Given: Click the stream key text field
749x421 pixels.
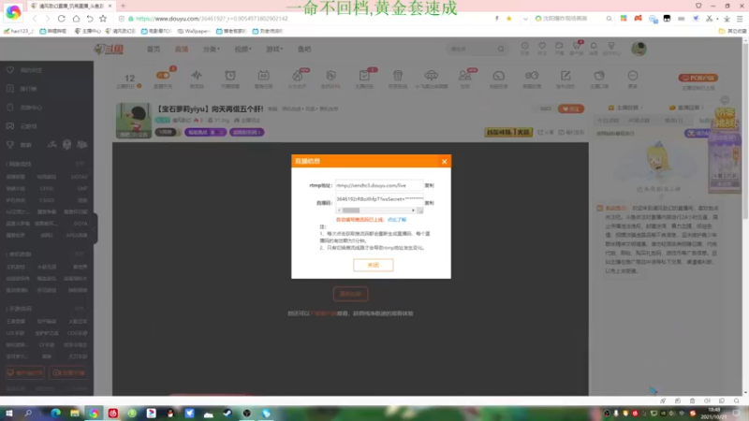Looking at the screenshot, I should coord(379,199).
